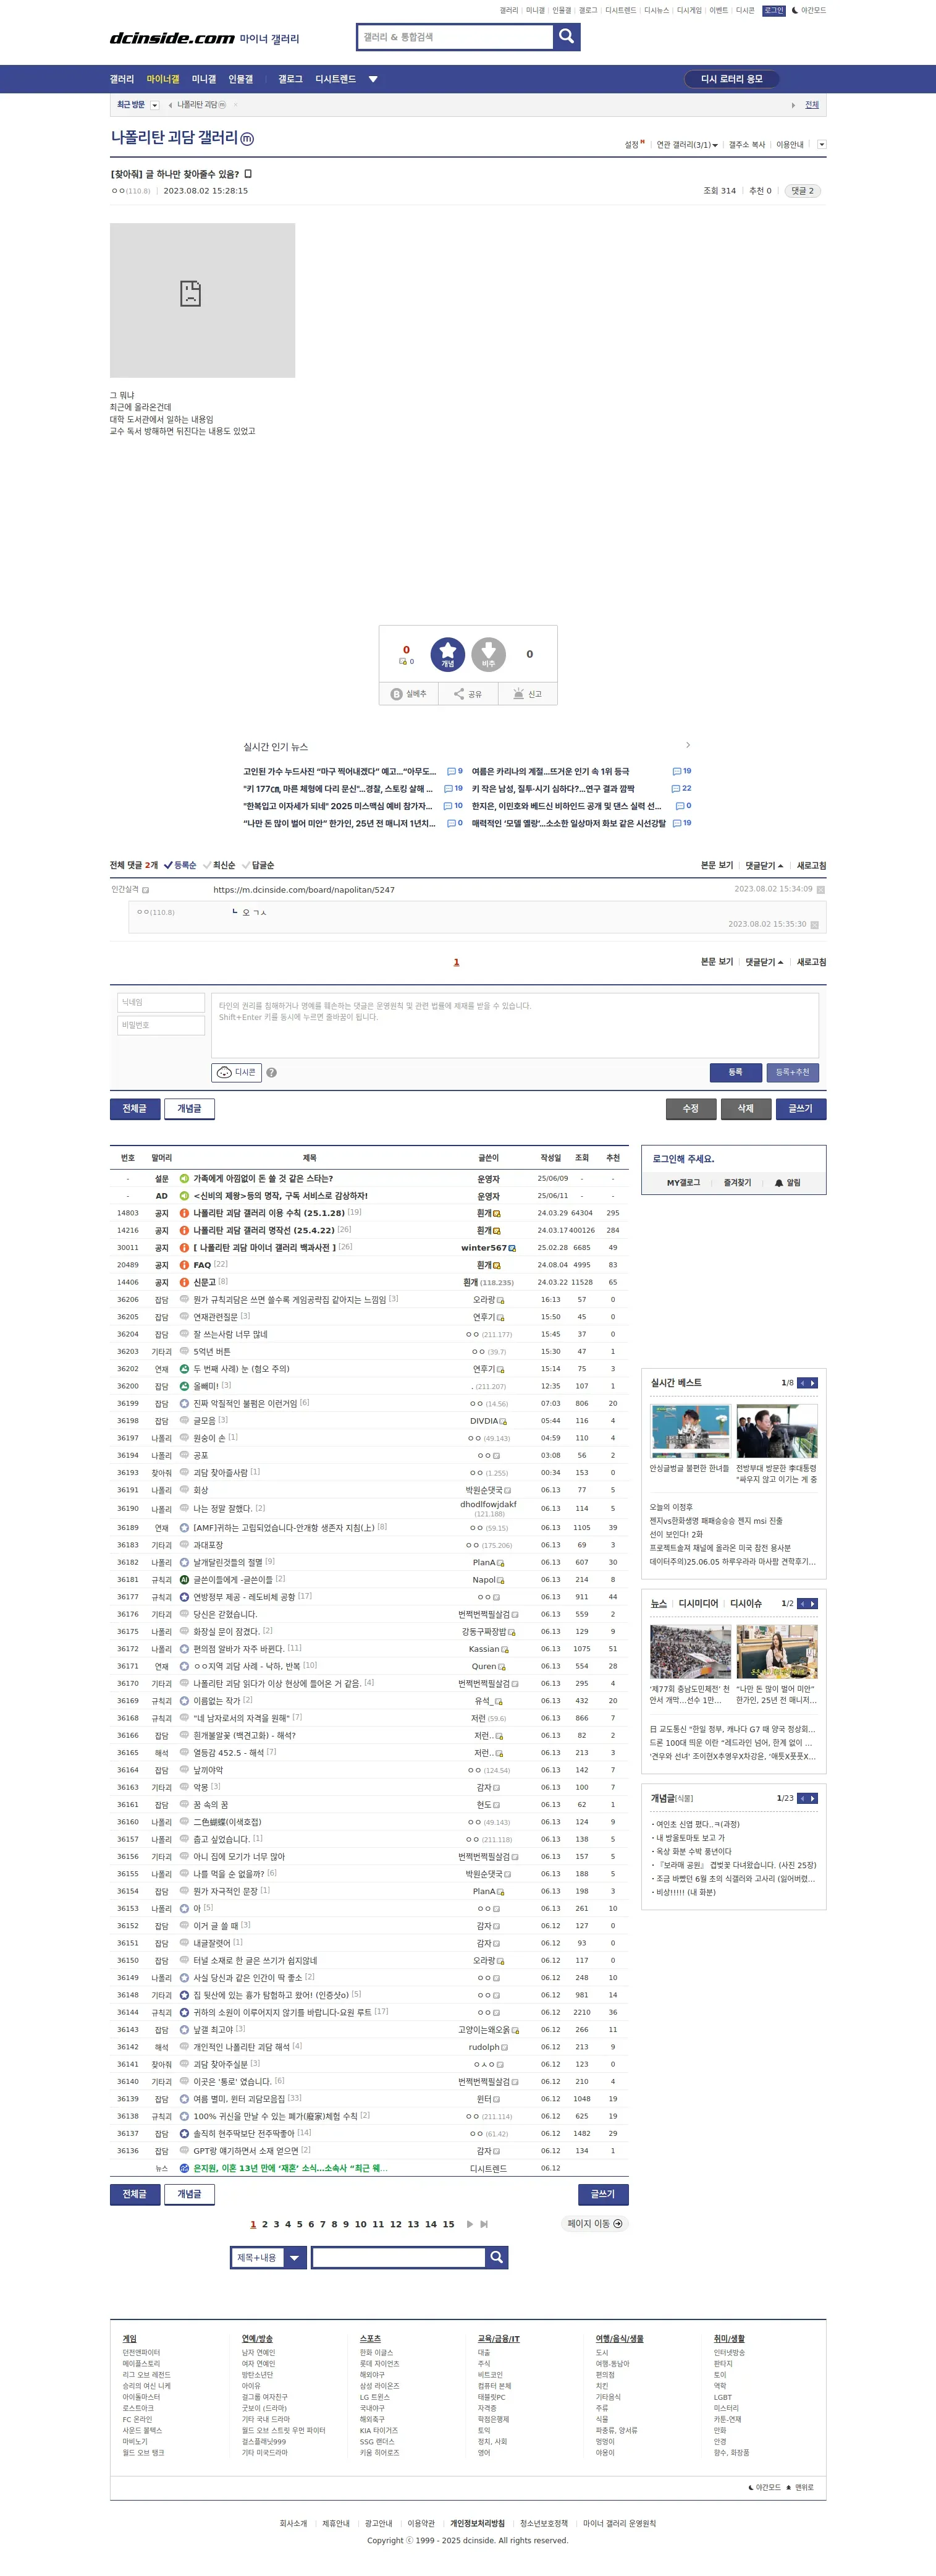936x2576 pixels.
Task: Select 미니갤 in main navigation
Action: (204, 79)
